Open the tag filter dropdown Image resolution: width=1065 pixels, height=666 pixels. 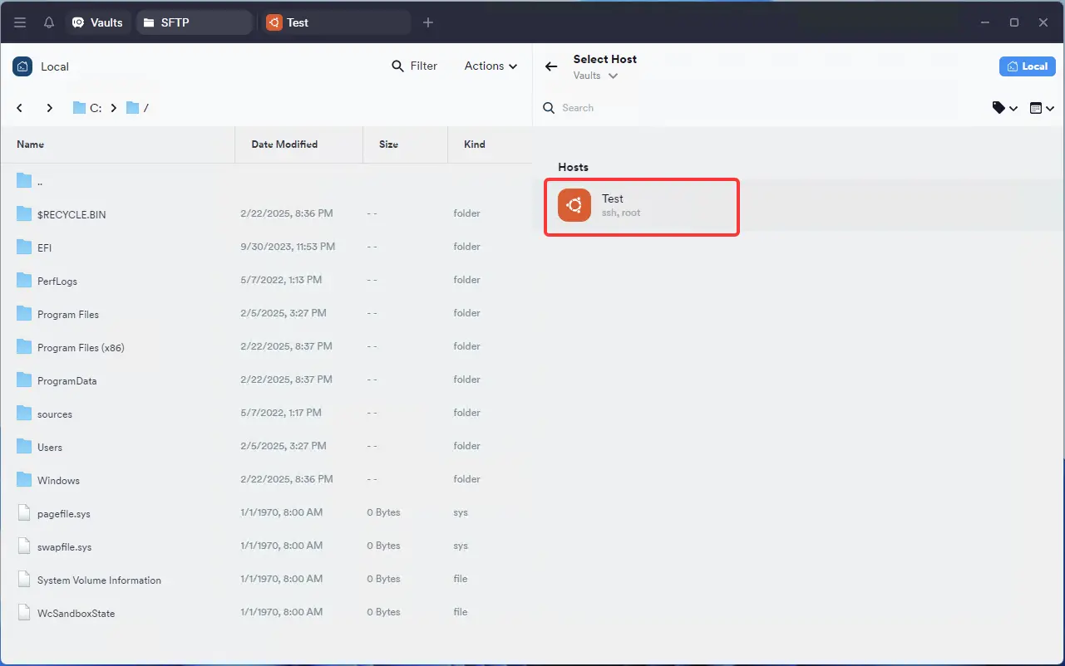coord(1004,108)
